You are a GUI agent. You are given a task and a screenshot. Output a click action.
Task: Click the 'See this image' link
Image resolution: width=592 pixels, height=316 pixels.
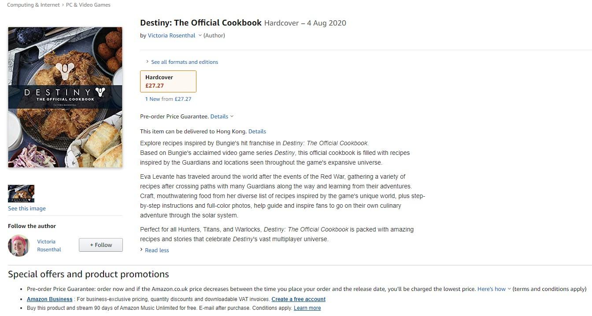[x=27, y=209]
